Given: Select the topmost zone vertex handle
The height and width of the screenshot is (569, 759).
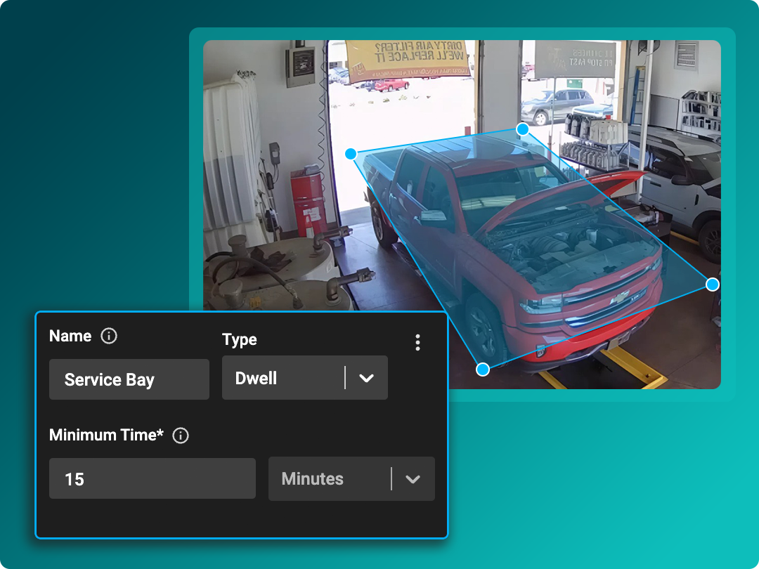Looking at the screenshot, I should click(522, 129).
